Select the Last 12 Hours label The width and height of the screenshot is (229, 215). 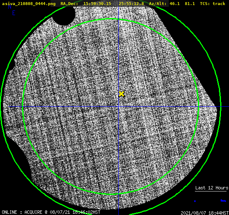click(x=212, y=188)
